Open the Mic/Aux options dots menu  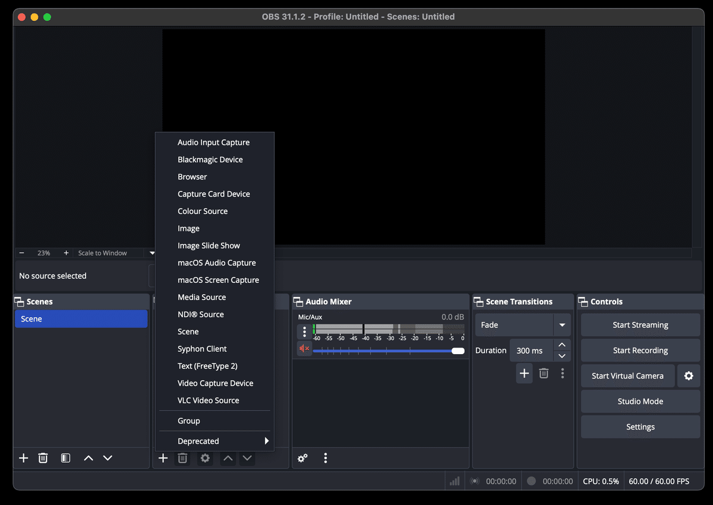click(304, 331)
